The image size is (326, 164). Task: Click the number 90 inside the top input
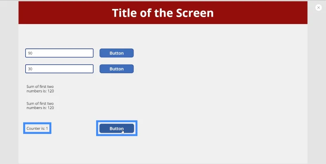click(30, 53)
